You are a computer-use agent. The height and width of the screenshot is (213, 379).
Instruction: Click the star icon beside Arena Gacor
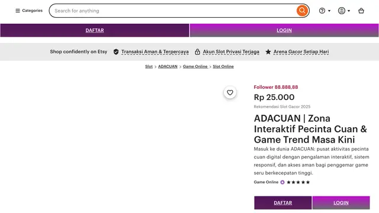pos(268,51)
